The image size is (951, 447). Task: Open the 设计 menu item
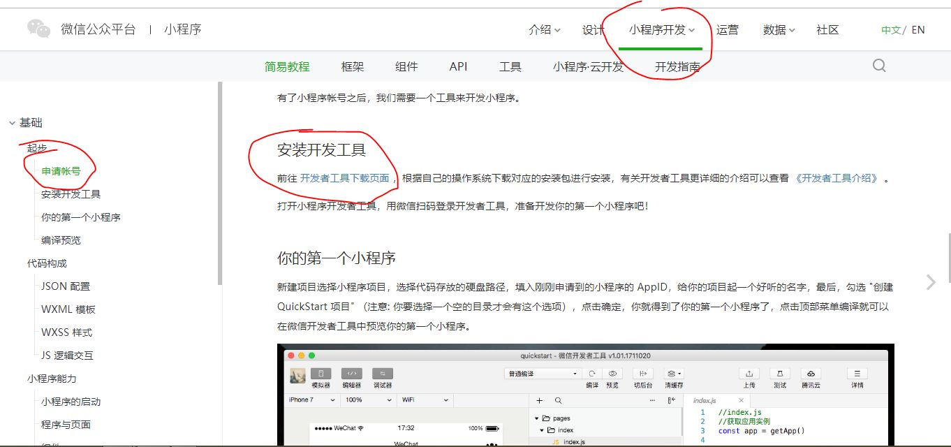click(593, 29)
